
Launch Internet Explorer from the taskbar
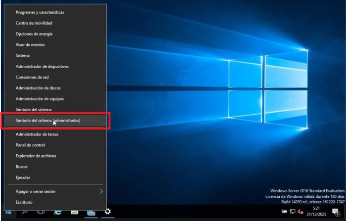click(58, 212)
